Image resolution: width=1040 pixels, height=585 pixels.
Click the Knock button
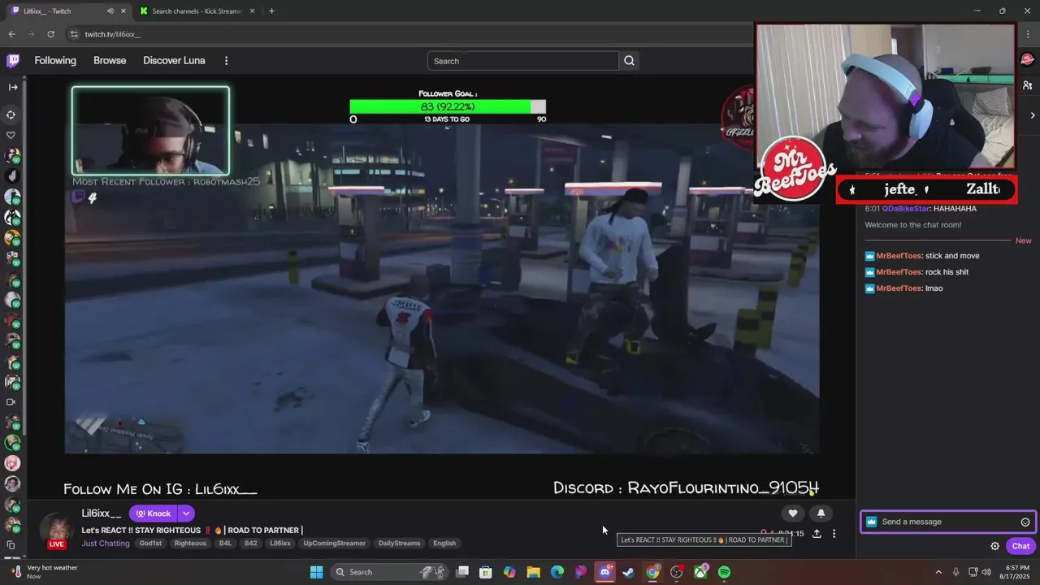[x=153, y=513]
